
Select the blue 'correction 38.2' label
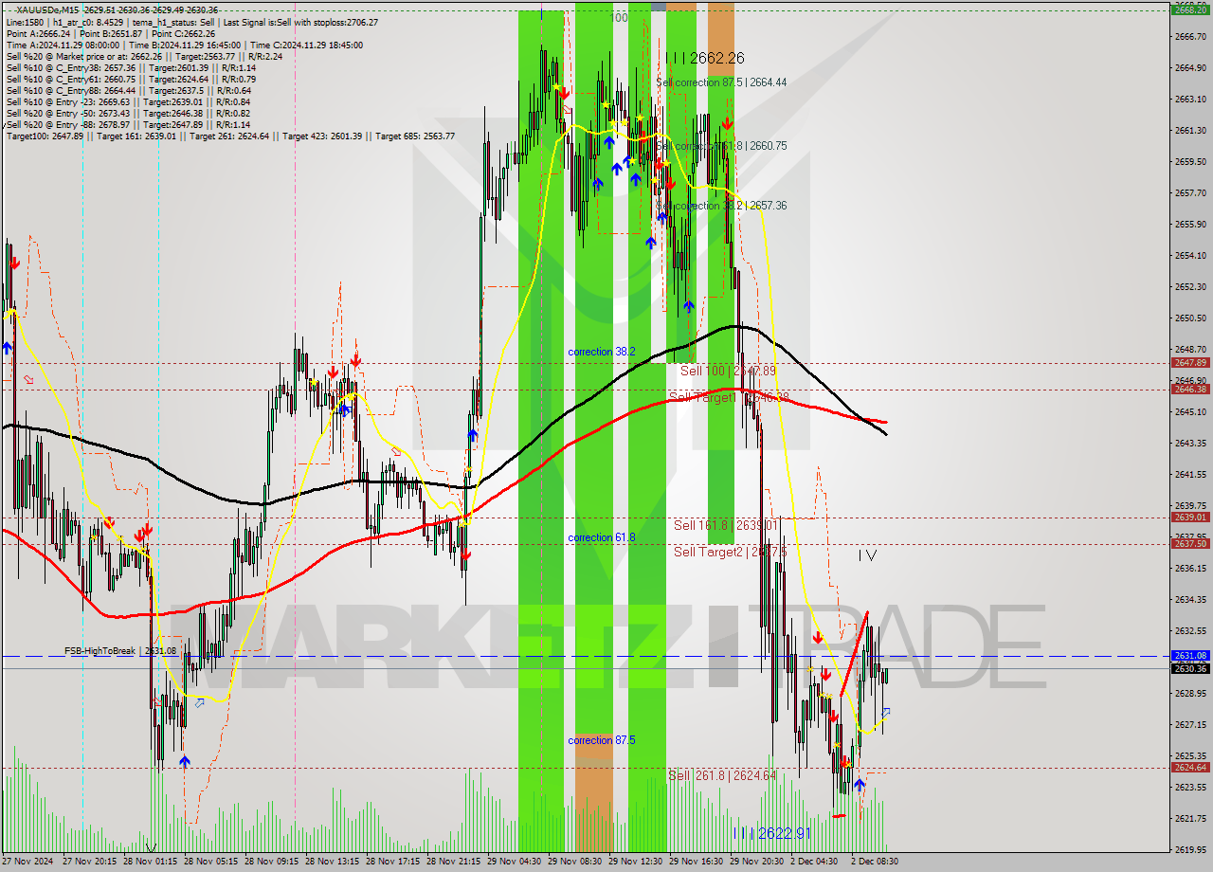pos(602,352)
